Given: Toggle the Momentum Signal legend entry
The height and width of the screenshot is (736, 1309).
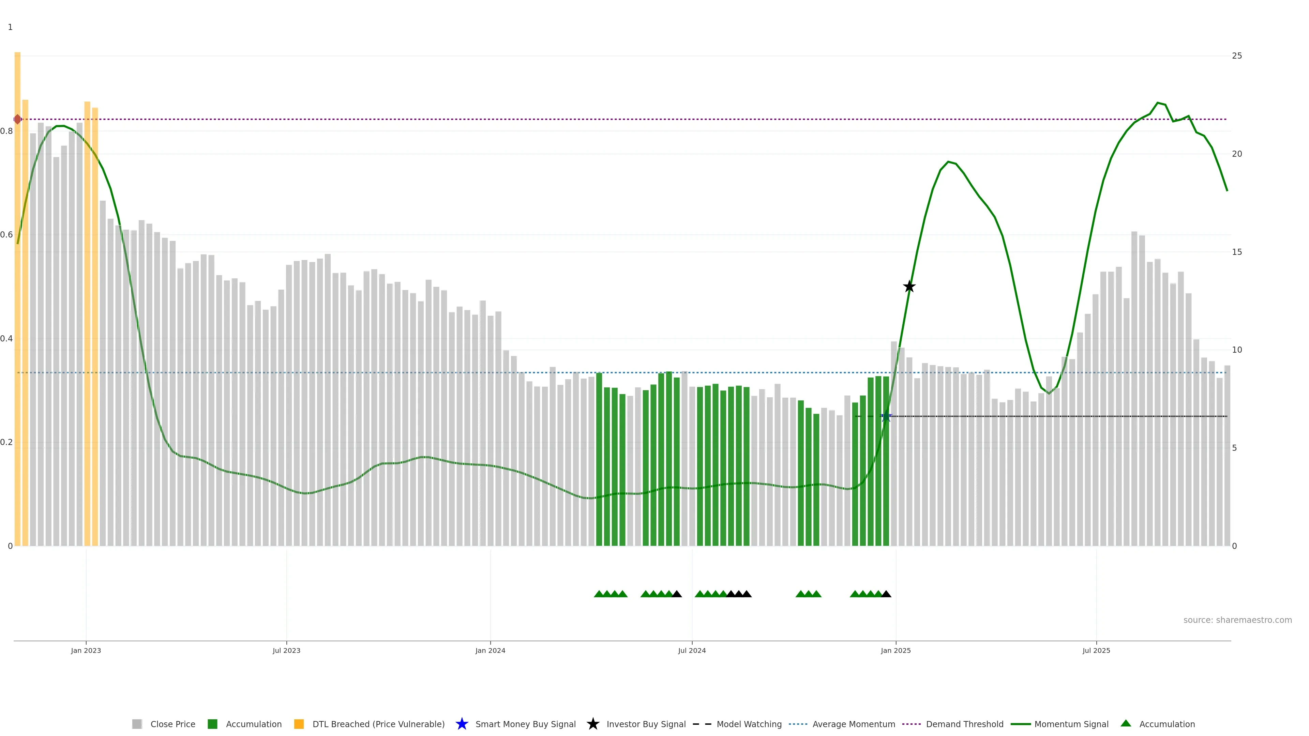Looking at the screenshot, I should (1071, 724).
